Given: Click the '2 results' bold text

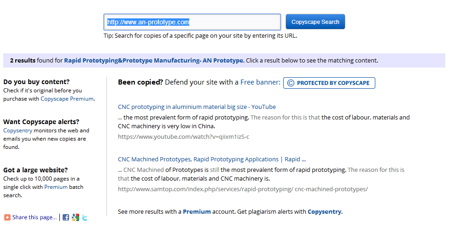Looking at the screenshot, I should pyautogui.click(x=23, y=61).
